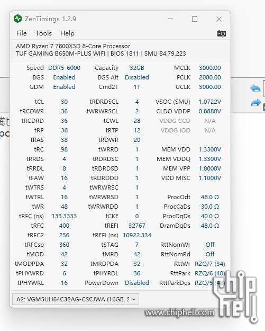This screenshot has height=331, width=265.
Task: Click the VDD MISC value 1.1000V
Action: pos(210,178)
